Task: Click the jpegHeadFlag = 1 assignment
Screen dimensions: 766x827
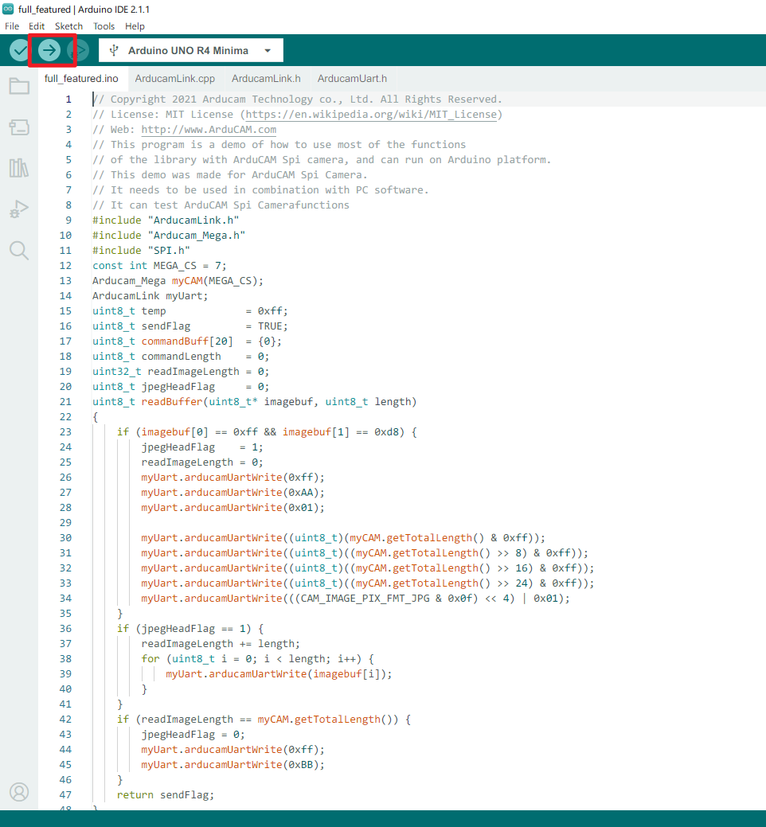Action: click(202, 447)
